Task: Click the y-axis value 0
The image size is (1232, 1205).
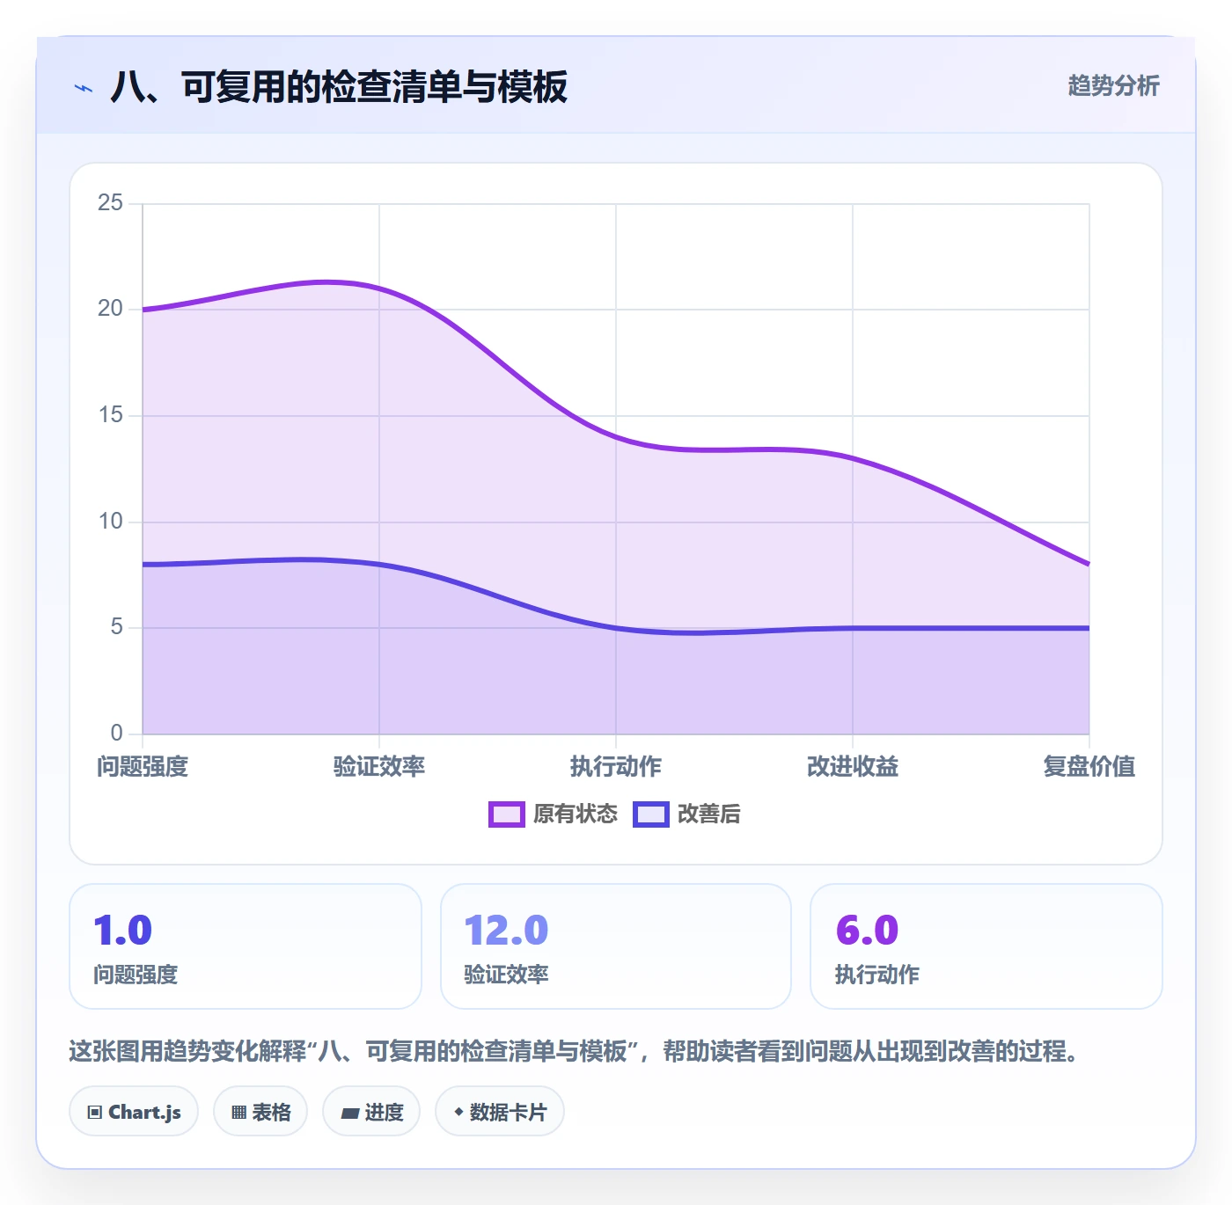Action: coord(116,734)
